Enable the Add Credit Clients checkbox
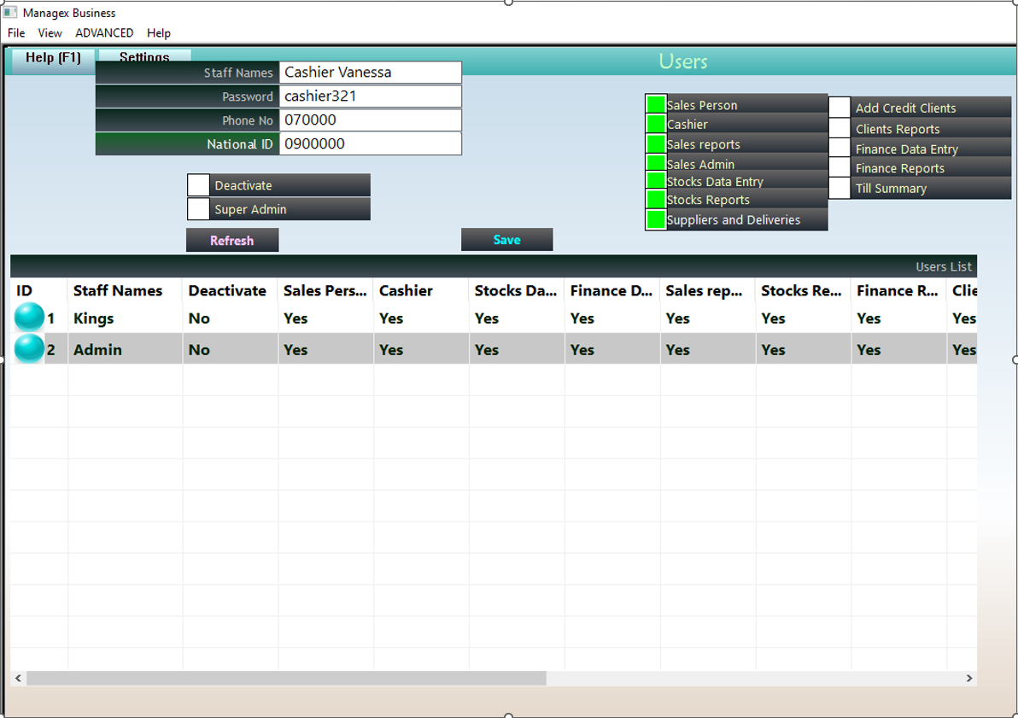The height and width of the screenshot is (718, 1018). tap(840, 108)
